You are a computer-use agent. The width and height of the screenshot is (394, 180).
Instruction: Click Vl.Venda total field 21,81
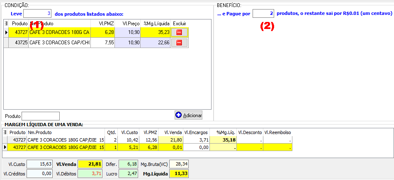click(90, 164)
